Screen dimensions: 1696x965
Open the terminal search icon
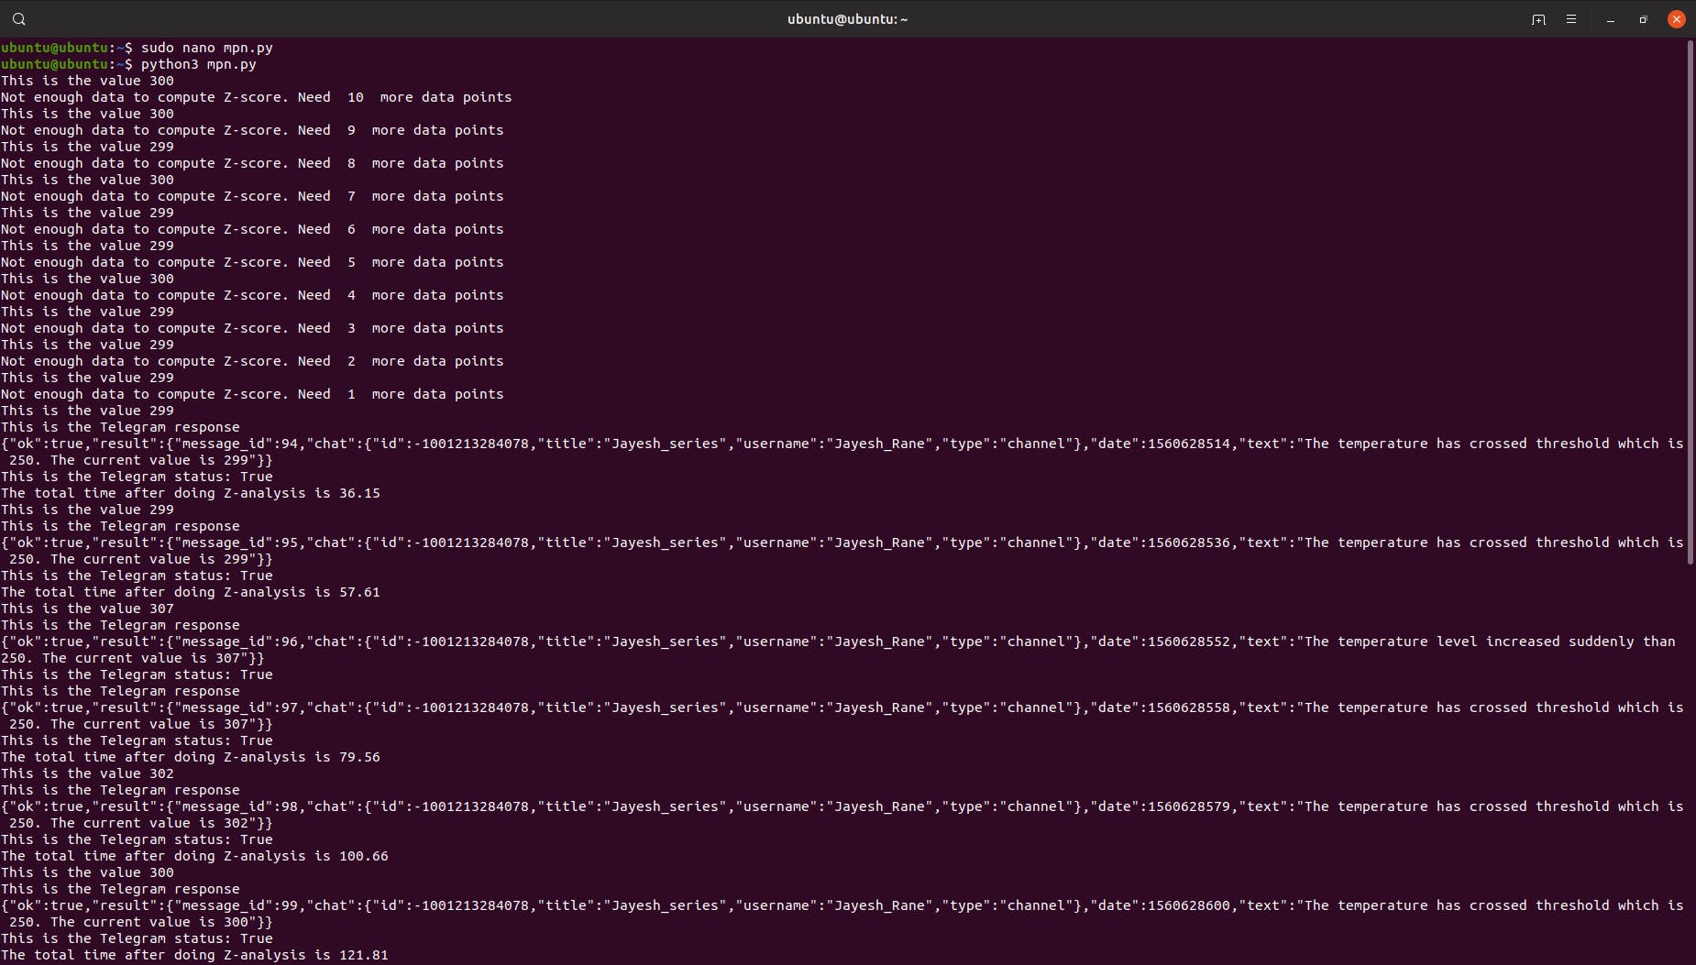click(18, 18)
